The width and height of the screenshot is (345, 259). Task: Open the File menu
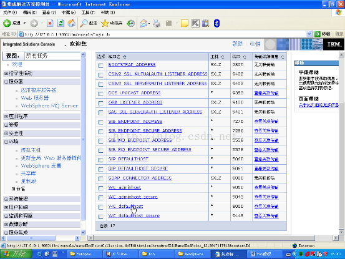pos(10,12)
